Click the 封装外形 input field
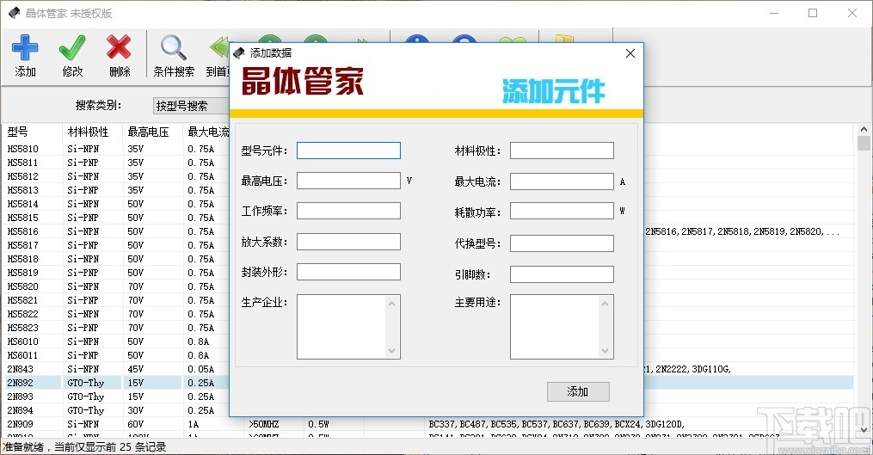The width and height of the screenshot is (873, 455). (348, 272)
